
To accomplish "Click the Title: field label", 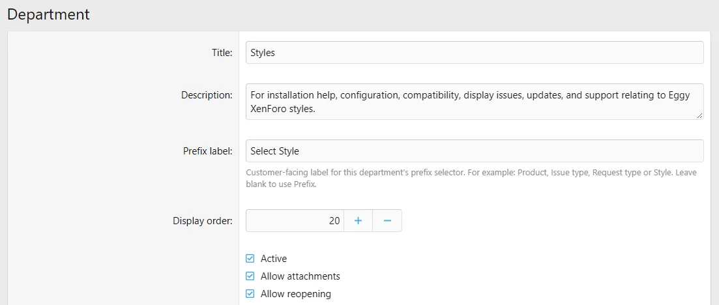I will point(222,53).
